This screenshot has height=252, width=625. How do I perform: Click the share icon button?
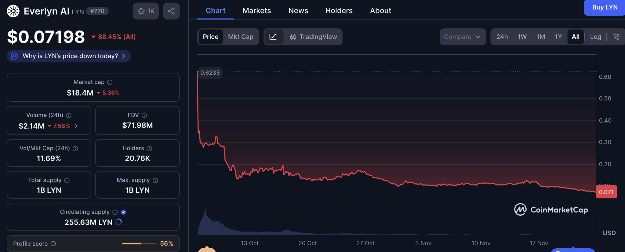171,11
